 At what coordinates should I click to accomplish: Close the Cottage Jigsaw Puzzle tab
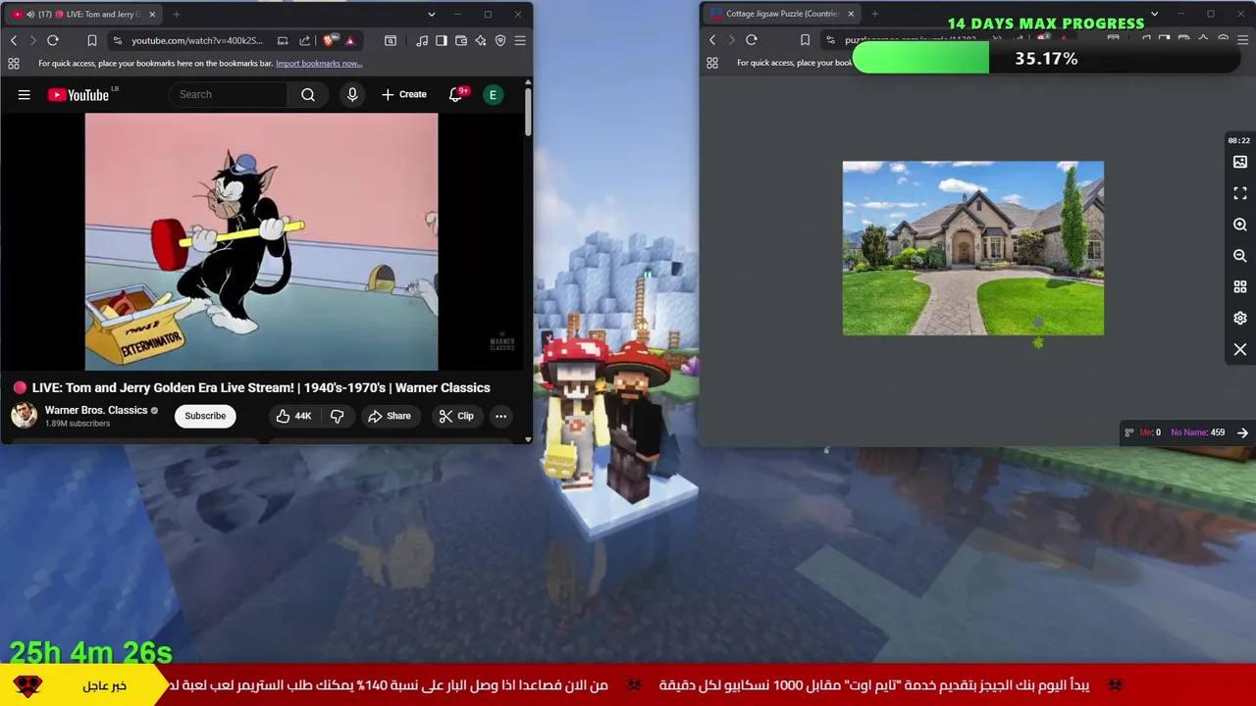[x=851, y=14]
